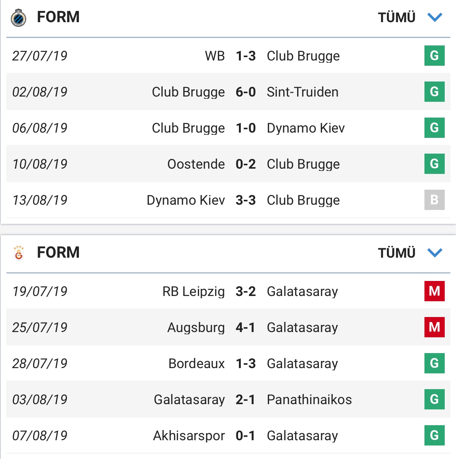
Task: Click the red M badge for RB Leipzig match
Action: (434, 291)
